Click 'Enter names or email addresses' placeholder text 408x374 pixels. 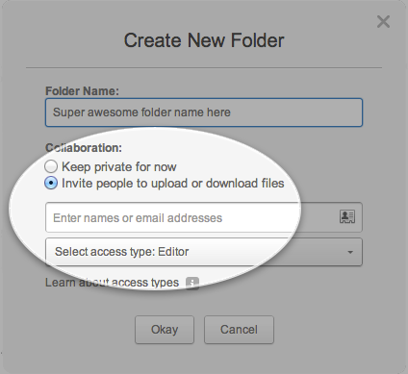click(138, 218)
